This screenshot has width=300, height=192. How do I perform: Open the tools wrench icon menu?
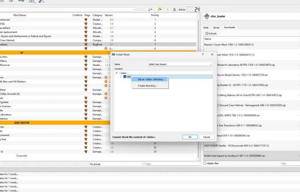click(150, 9)
